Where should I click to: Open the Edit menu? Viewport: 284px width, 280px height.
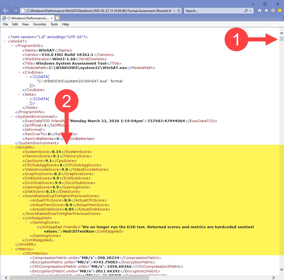[15, 24]
